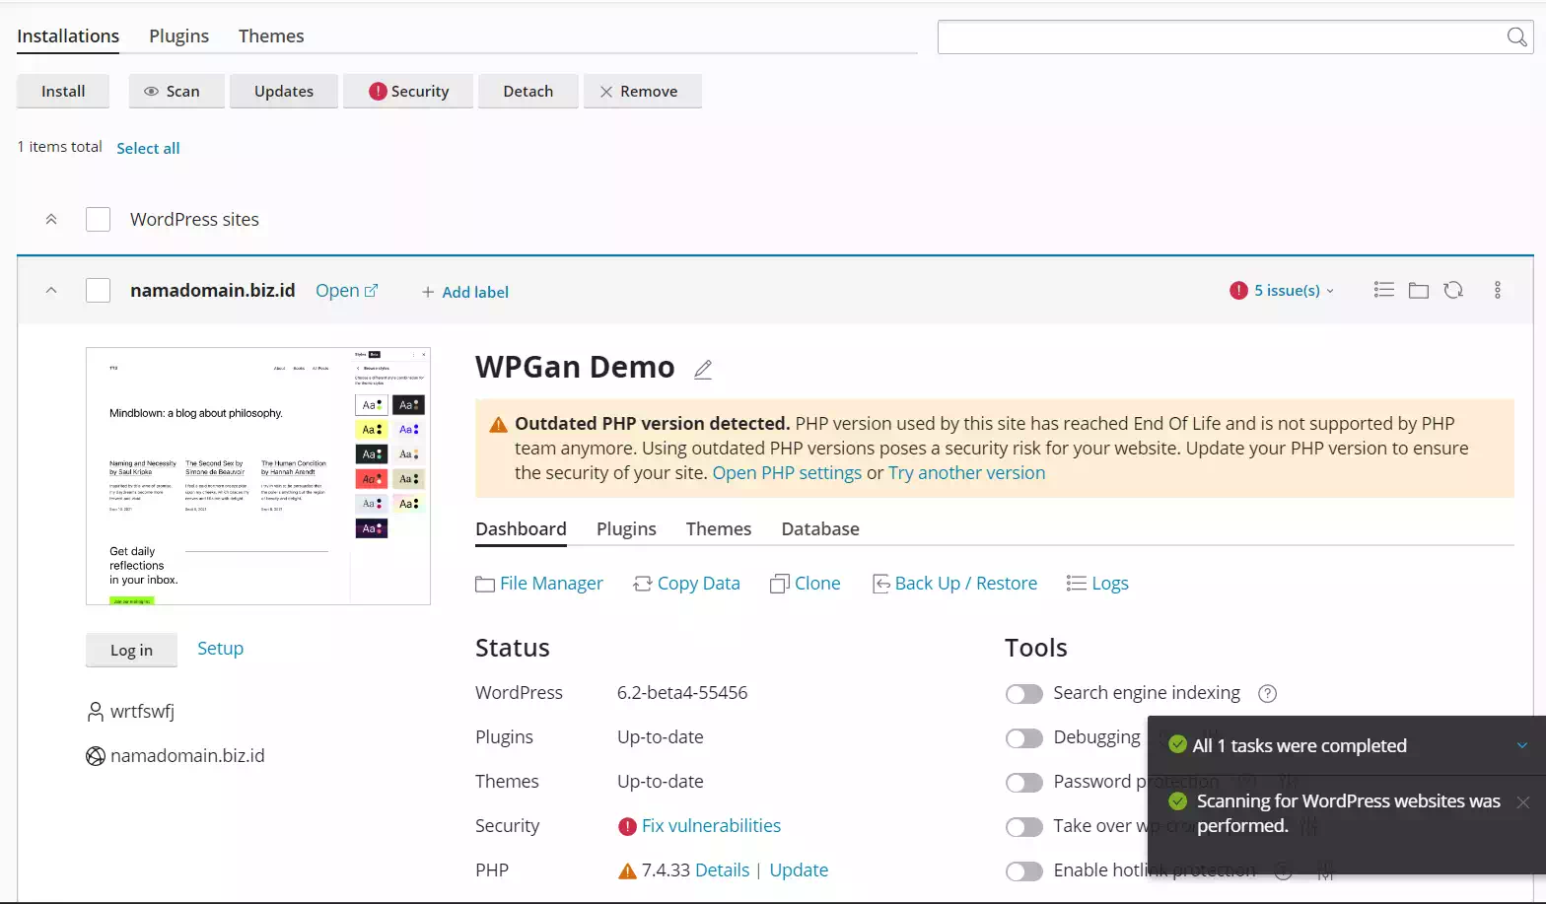Click green check icon on All tasks completed

tap(1177, 744)
